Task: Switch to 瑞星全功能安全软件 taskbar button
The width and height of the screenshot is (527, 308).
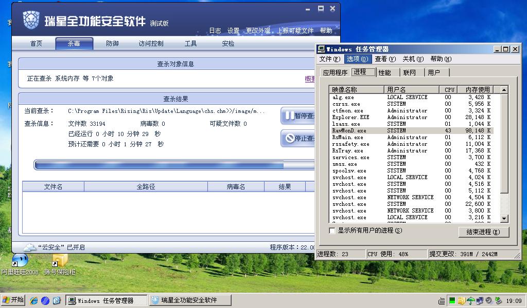Action: [x=190, y=300]
